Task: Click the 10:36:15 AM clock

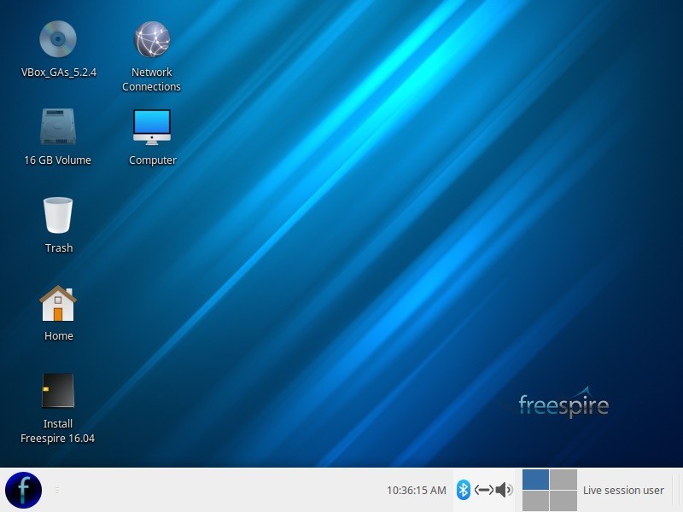Action: tap(417, 490)
